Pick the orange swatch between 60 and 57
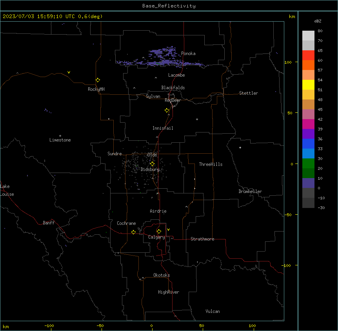The width and height of the screenshot is (338, 331). (308, 65)
